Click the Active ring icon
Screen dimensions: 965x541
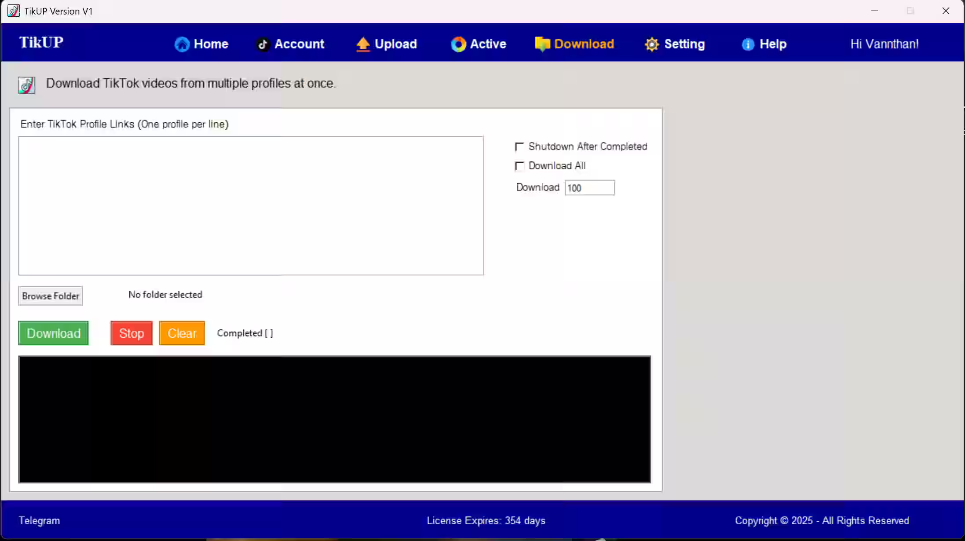pyautogui.click(x=458, y=44)
